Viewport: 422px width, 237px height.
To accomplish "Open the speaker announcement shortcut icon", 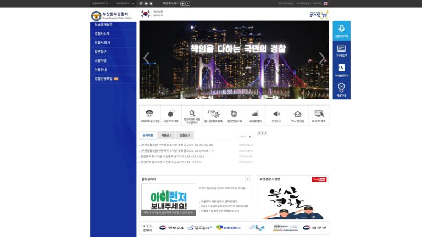I will click(276, 116).
